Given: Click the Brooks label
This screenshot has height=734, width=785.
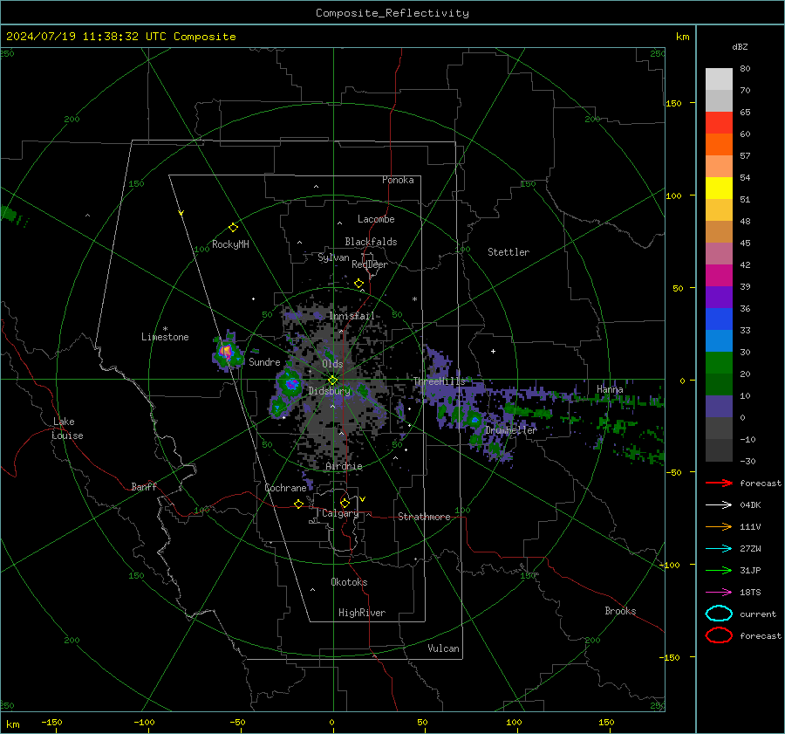Looking at the screenshot, I should [620, 611].
